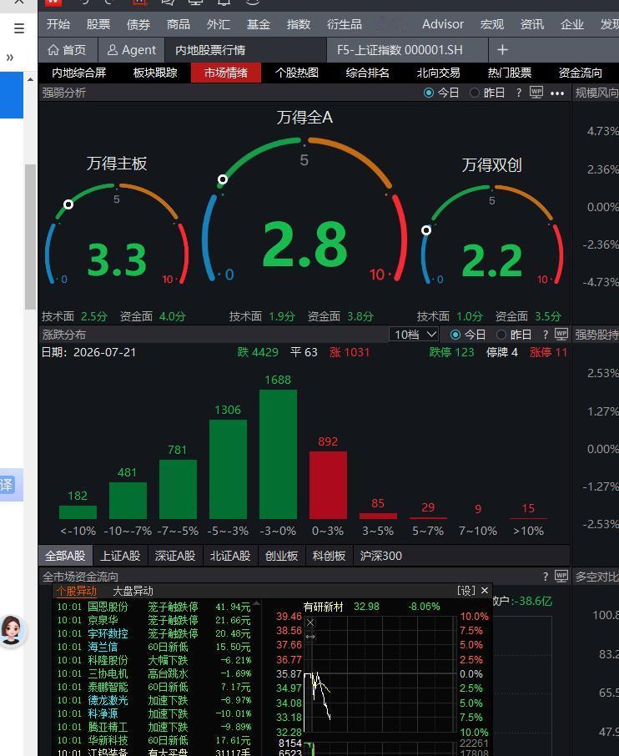The width and height of the screenshot is (619, 756).
Task: Open the 10档 dropdown in 涨跌分布
Action: pos(414,335)
